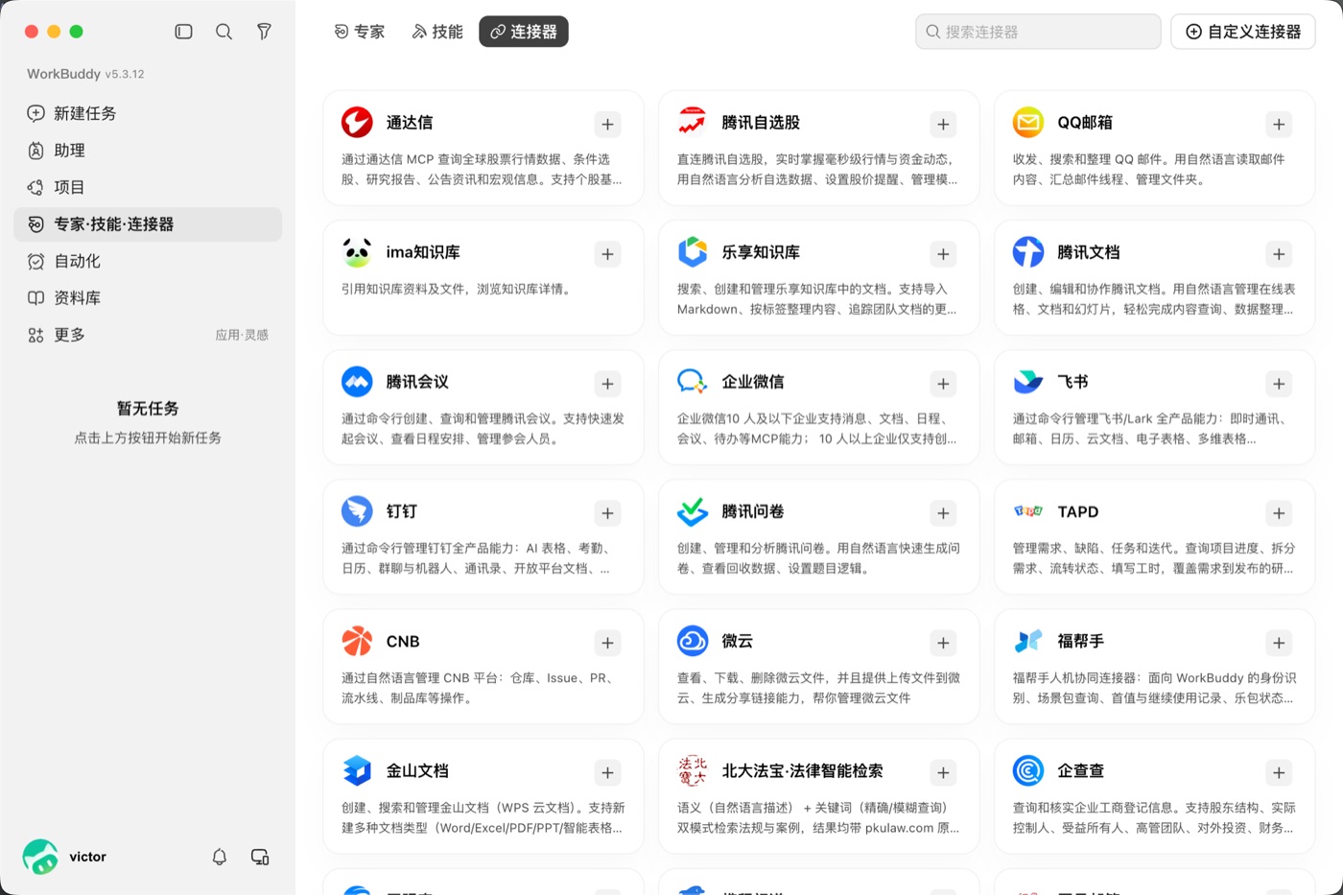Click the device screen icon beside bell
Image resolution: width=1343 pixels, height=895 pixels.
260,857
